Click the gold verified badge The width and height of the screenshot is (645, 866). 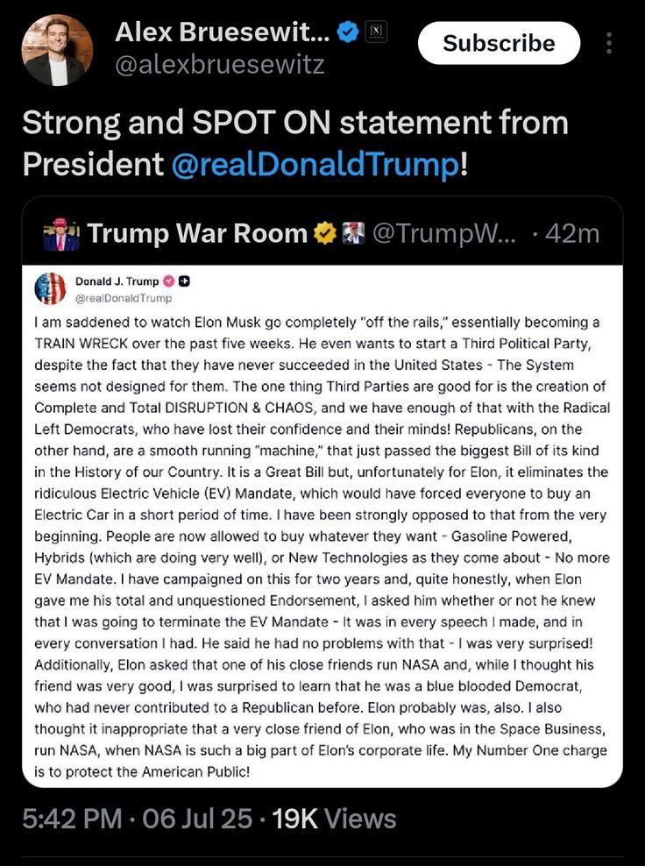[x=325, y=234]
